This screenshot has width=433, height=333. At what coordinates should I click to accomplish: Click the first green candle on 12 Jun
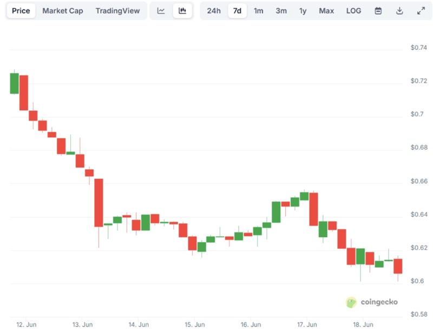tap(14, 83)
